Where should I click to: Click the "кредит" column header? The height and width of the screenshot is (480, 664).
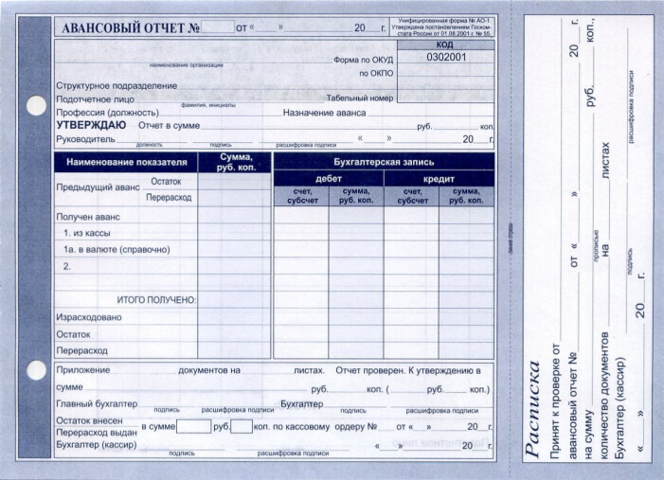(439, 179)
